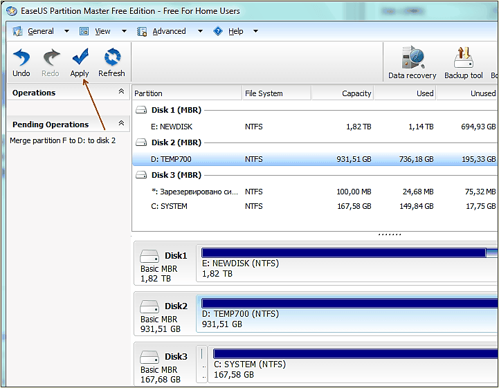Screen dimensions: 499x388
Task: Collapse the Pending Operations panel
Action: 121,123
